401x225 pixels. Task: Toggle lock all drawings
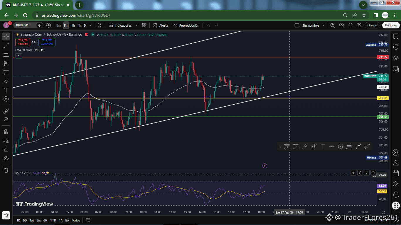[x=6, y=149]
